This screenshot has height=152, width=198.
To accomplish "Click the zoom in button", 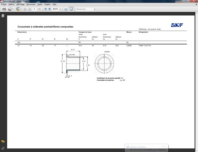I will click(50, 9).
